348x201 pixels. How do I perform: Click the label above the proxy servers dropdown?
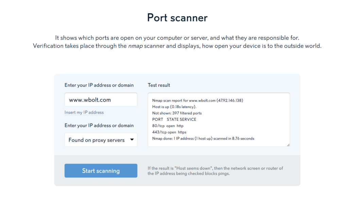point(99,126)
